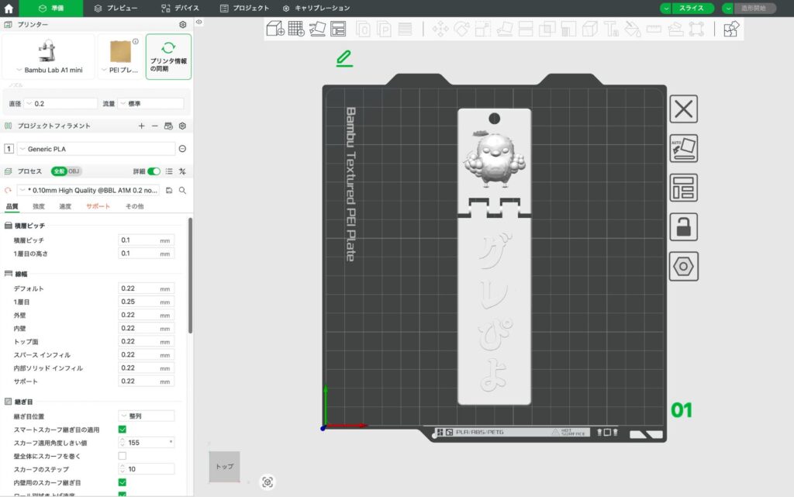This screenshot has width=794, height=497.
Task: Collapse the left sidebar panel
Action: [x=199, y=22]
